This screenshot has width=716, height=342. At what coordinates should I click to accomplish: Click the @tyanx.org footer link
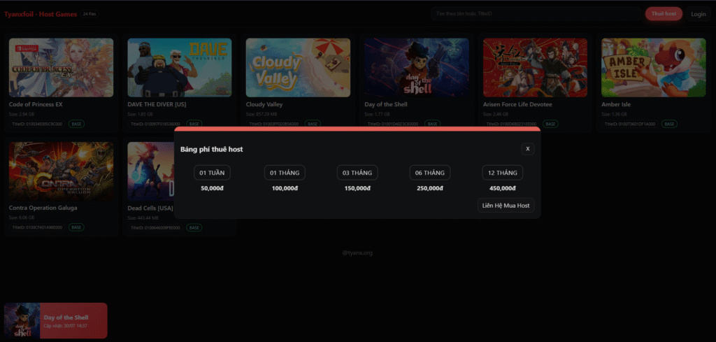tap(357, 253)
